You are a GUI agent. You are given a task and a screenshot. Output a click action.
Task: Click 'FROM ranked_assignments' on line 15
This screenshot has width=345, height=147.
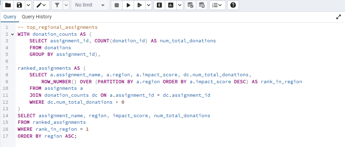(52, 122)
